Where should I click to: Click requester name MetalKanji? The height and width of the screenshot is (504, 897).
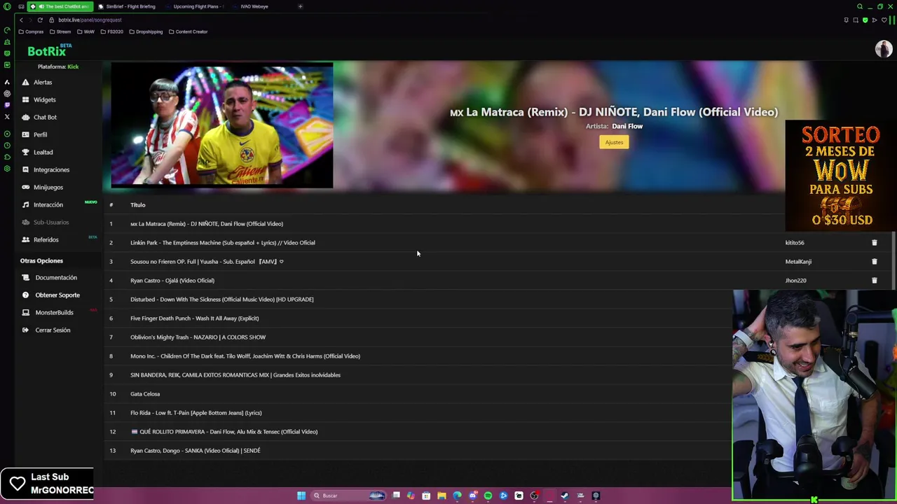[x=798, y=261]
